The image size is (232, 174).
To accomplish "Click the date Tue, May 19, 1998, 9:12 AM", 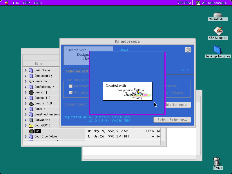I will [107, 131].
